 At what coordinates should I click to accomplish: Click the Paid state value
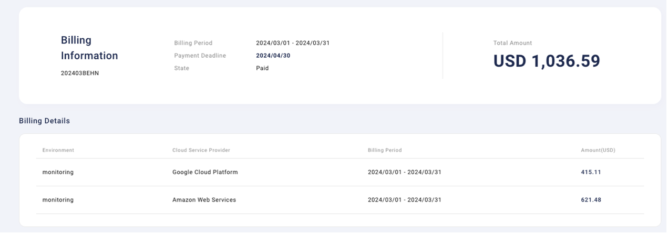pos(262,68)
